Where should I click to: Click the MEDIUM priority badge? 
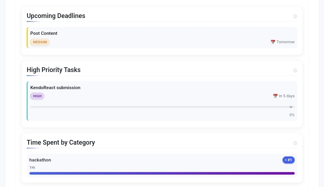coord(40,42)
